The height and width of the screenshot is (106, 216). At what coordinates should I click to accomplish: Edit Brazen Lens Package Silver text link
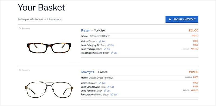(x=109, y=49)
